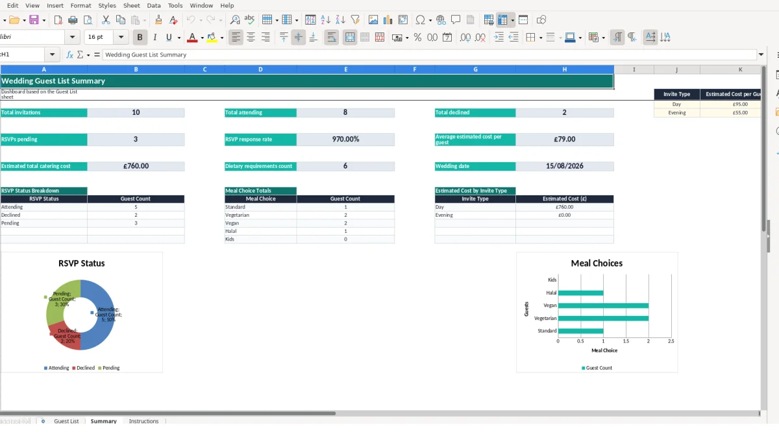
Task: Expand the Name Box dropdown
Action: [53, 55]
